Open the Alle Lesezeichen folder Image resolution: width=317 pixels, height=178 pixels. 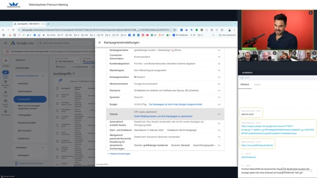click(x=227, y=35)
